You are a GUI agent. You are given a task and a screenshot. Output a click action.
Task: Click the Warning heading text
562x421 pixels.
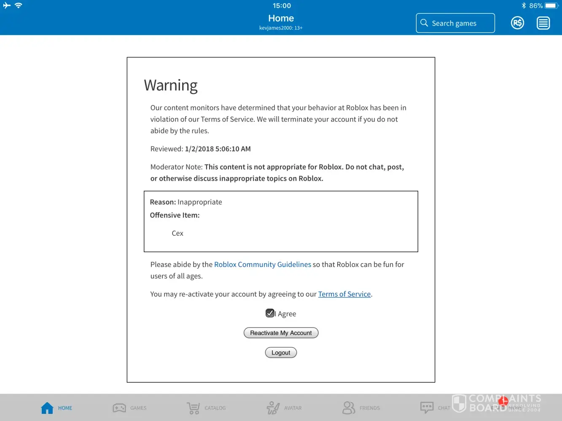pos(171,85)
